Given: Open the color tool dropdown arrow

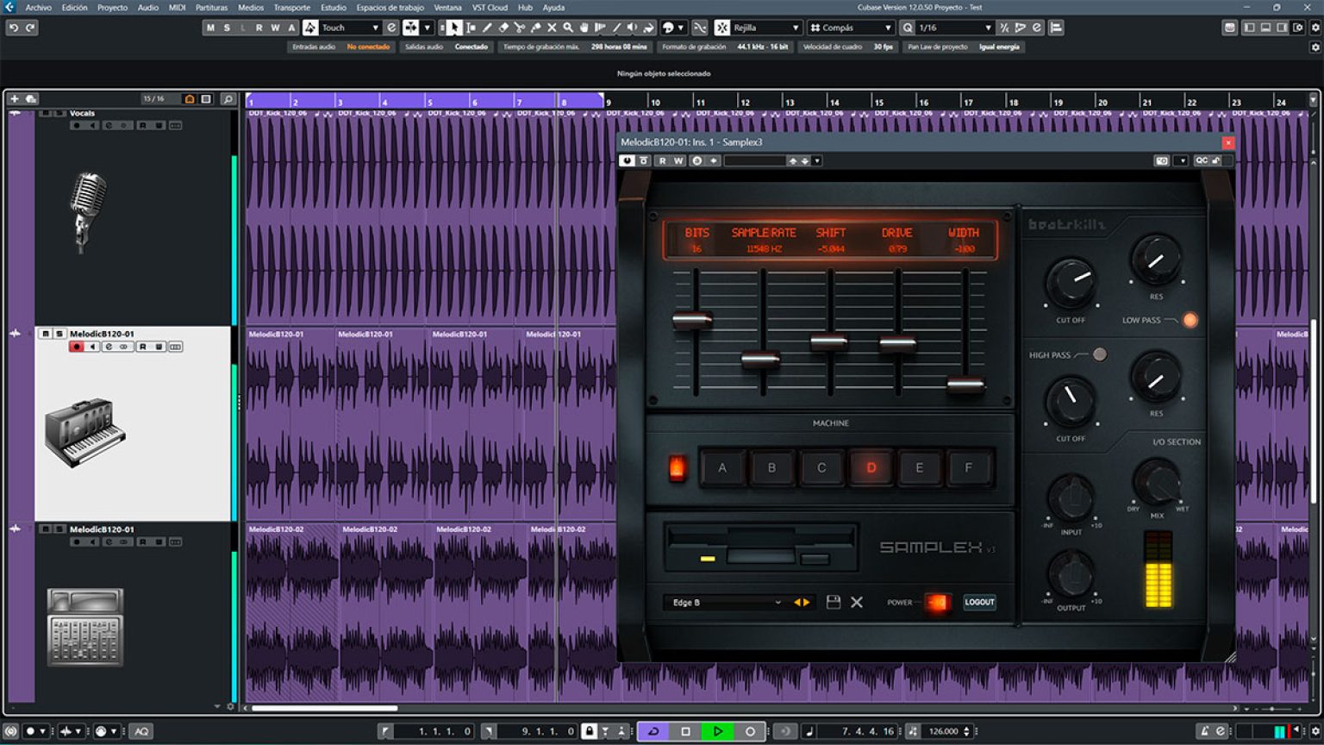Looking at the screenshot, I should pos(681,28).
